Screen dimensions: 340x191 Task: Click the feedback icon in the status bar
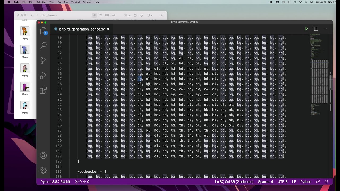pos(318,182)
